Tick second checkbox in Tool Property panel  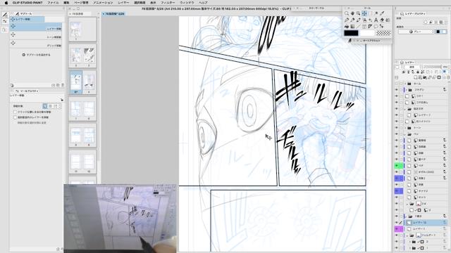16,117
